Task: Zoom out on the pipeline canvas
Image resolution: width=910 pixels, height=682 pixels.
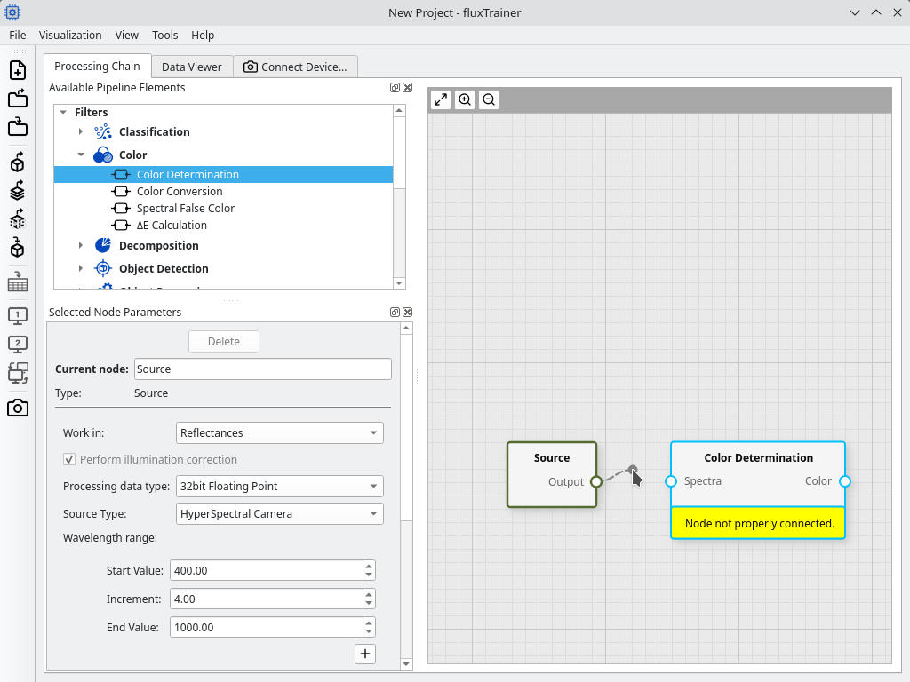Action: click(x=489, y=99)
